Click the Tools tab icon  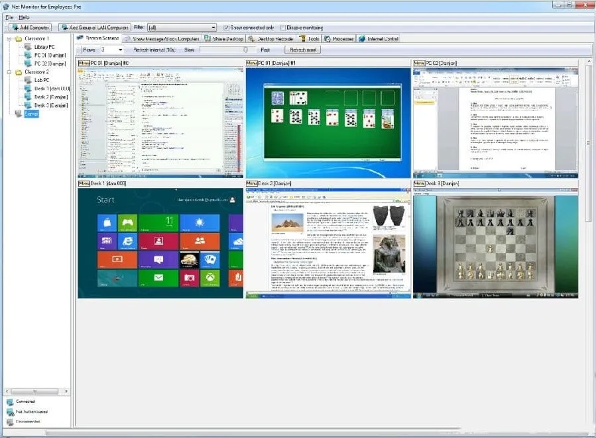tap(302, 39)
